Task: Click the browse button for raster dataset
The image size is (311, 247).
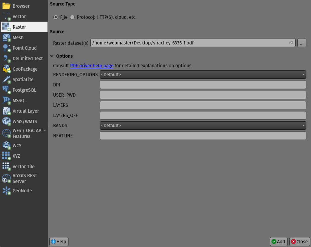Action: [x=302, y=43]
